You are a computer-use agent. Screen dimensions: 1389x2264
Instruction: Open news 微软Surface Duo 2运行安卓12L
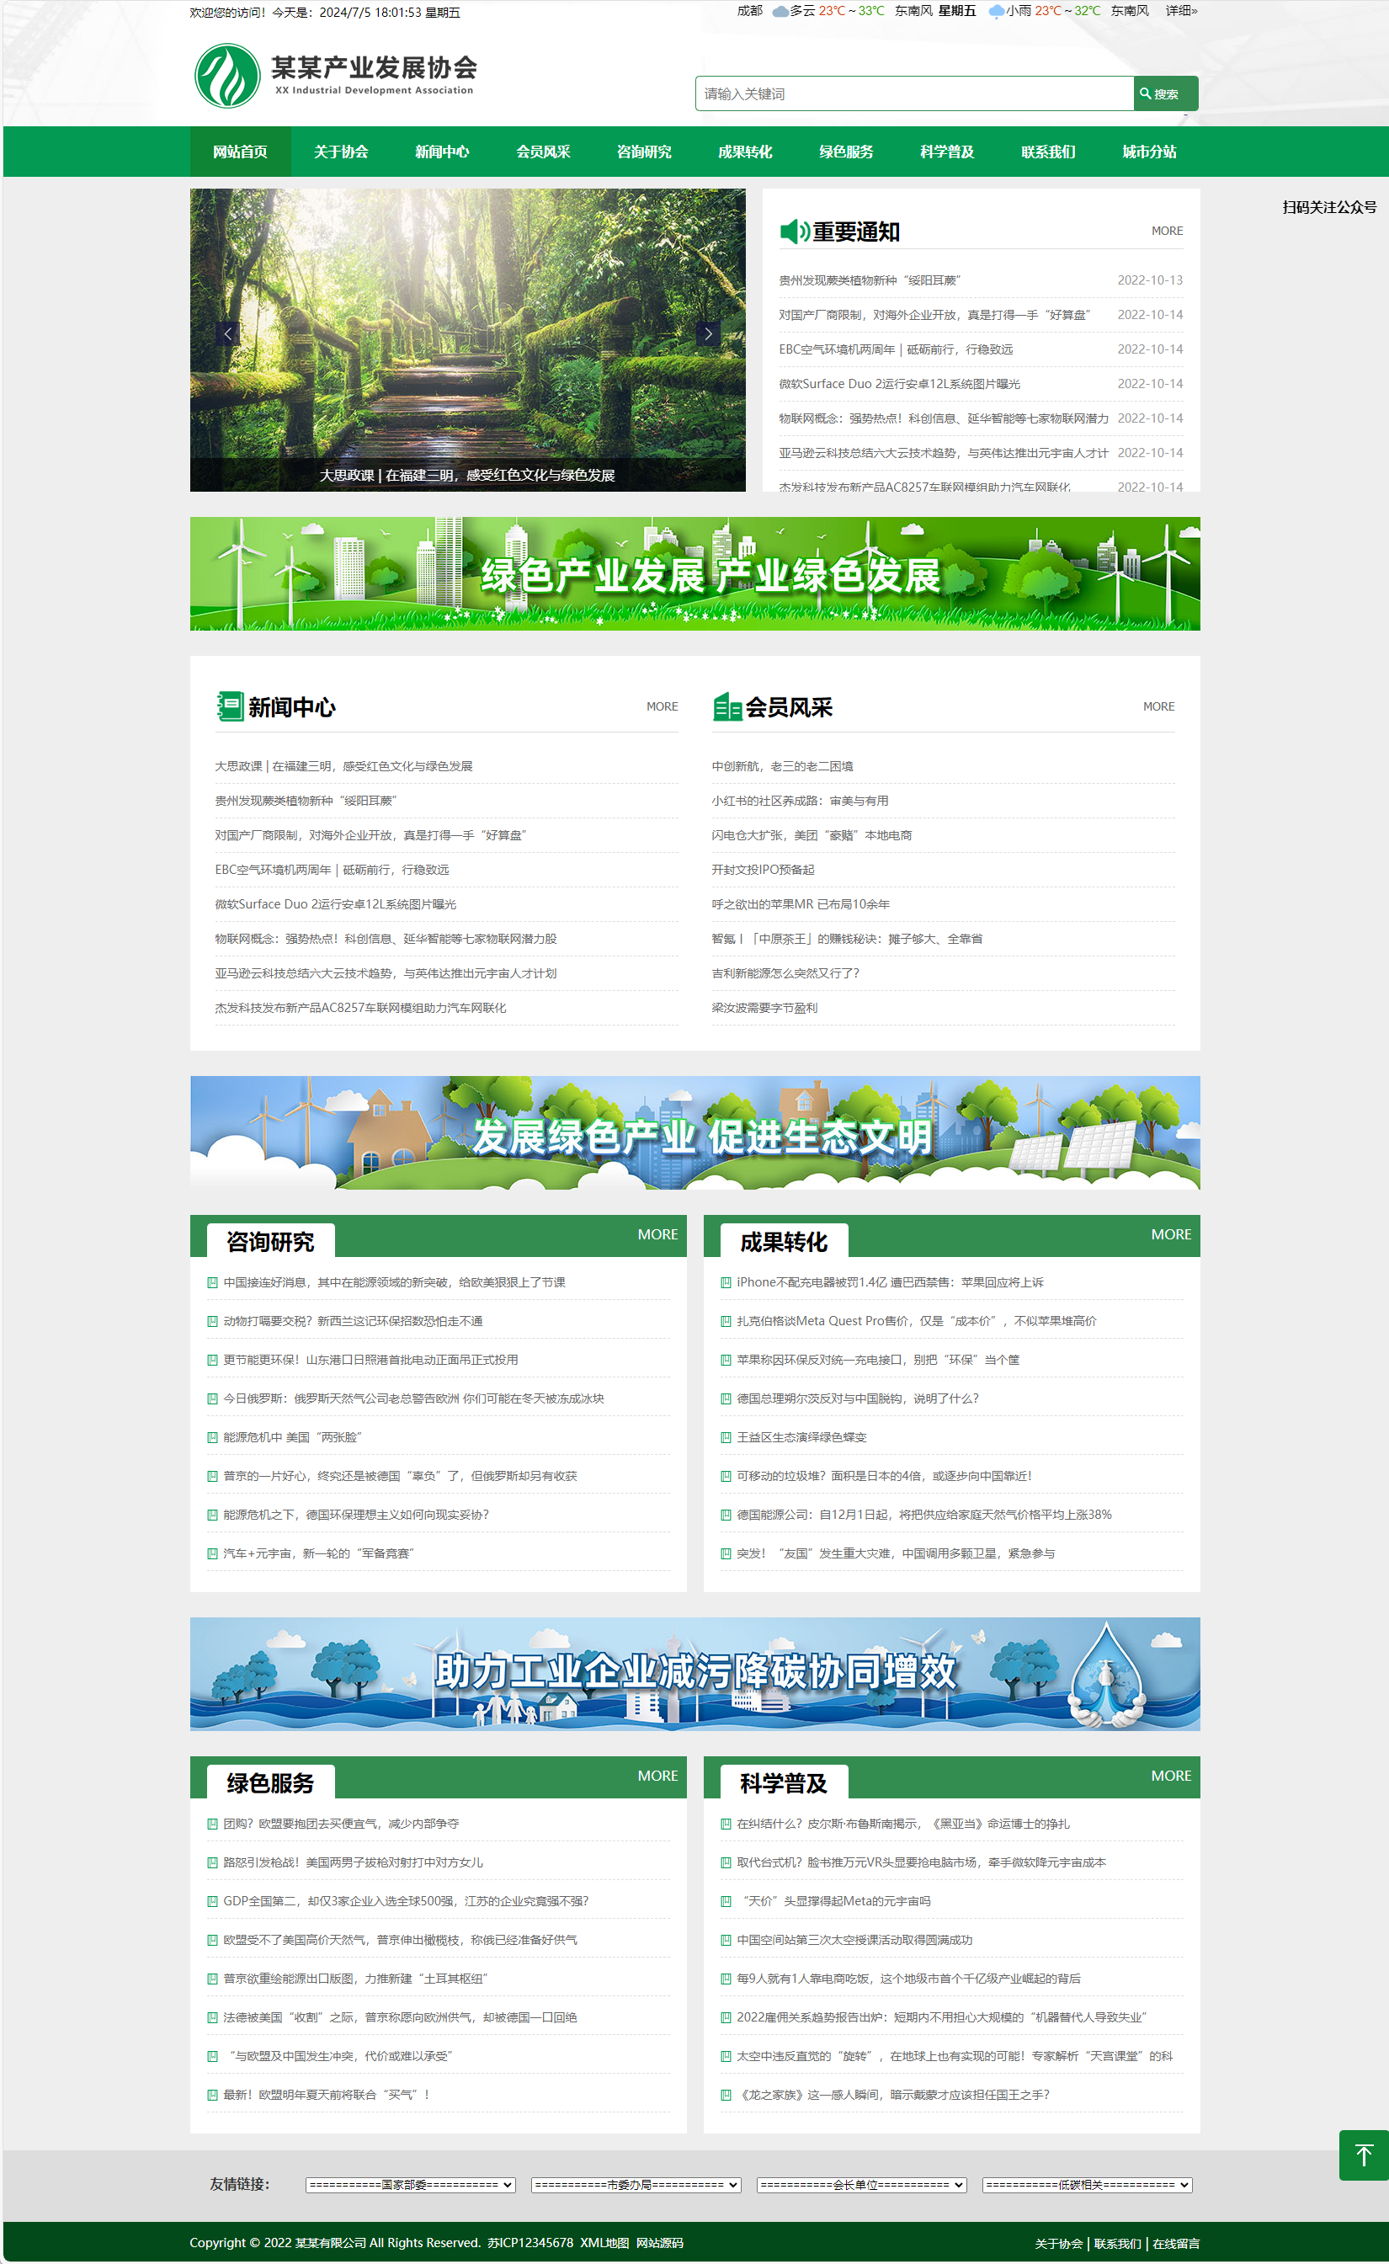[335, 904]
